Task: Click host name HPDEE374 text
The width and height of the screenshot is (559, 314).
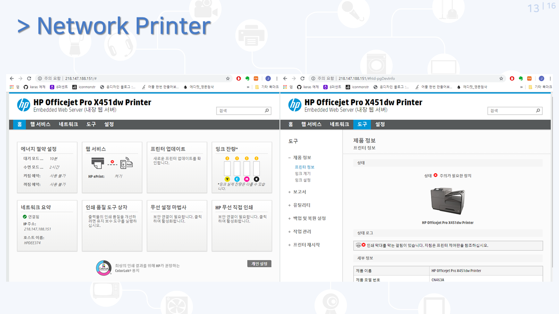Action: click(32, 243)
